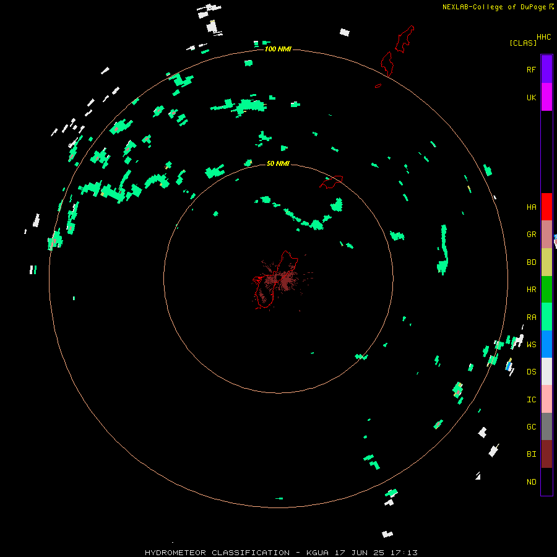Click the DS legend label
Image resolution: width=557 pixels, height=557 pixels.
click(531, 372)
